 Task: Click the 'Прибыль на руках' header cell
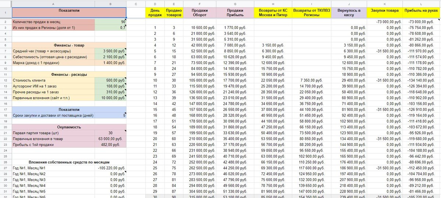pyautogui.click(x=422, y=13)
